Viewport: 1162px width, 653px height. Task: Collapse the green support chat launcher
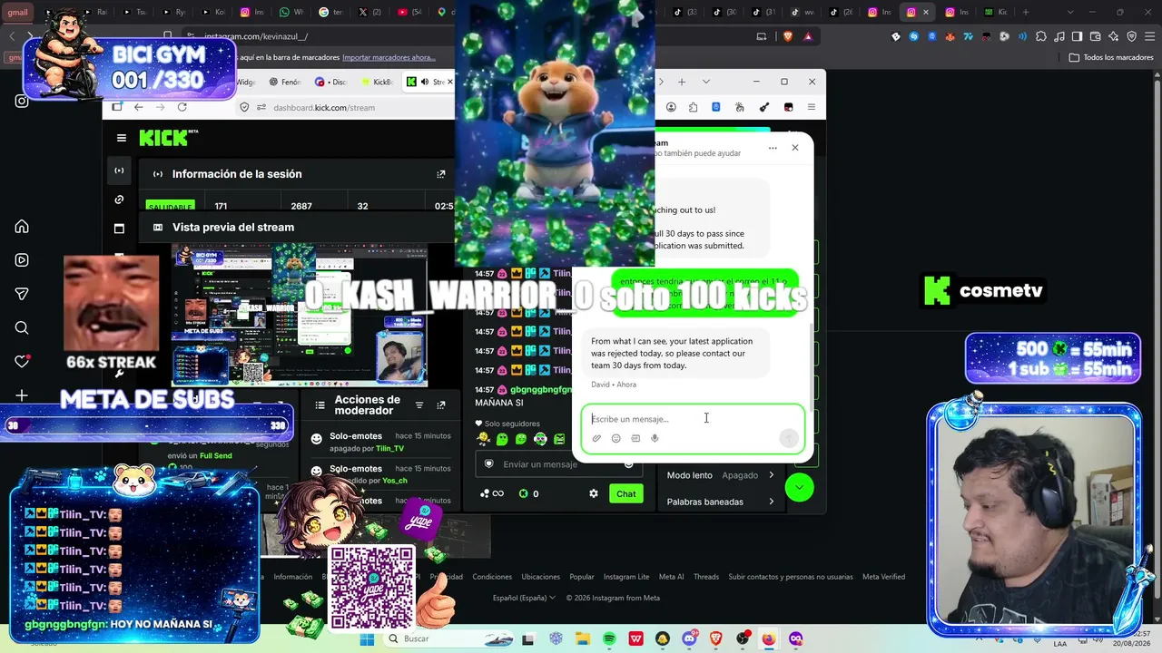point(799,487)
